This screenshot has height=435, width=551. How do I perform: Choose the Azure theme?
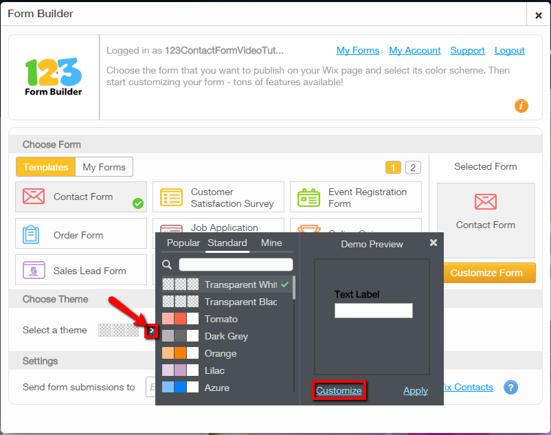click(x=227, y=388)
